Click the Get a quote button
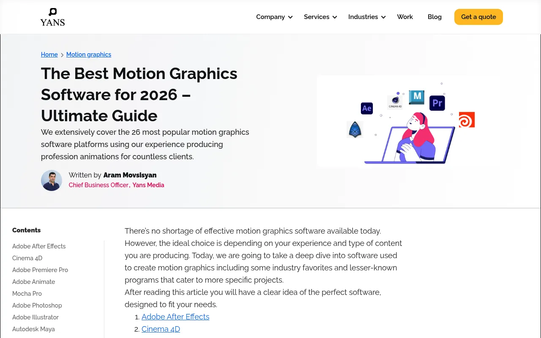This screenshot has width=541, height=338. [478, 17]
